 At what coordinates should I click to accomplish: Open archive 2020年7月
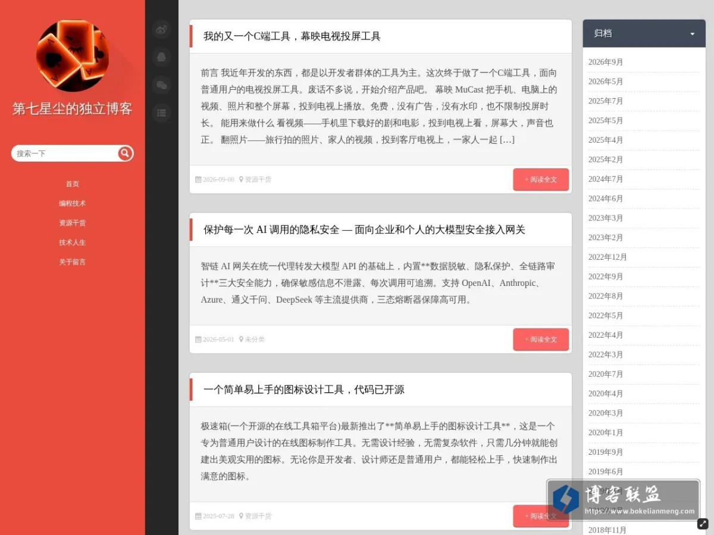(x=606, y=374)
